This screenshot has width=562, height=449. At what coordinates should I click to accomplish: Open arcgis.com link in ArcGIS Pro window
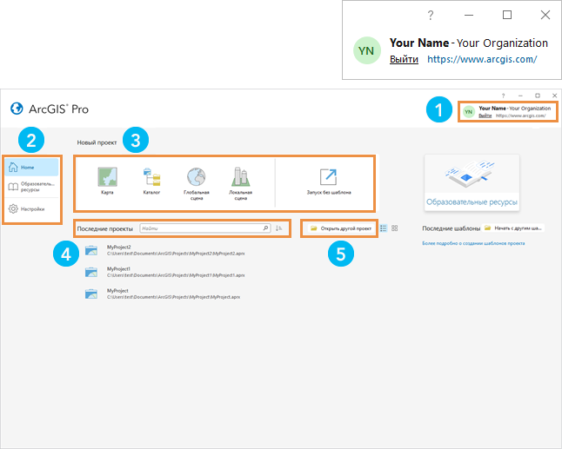pyautogui.click(x=521, y=116)
